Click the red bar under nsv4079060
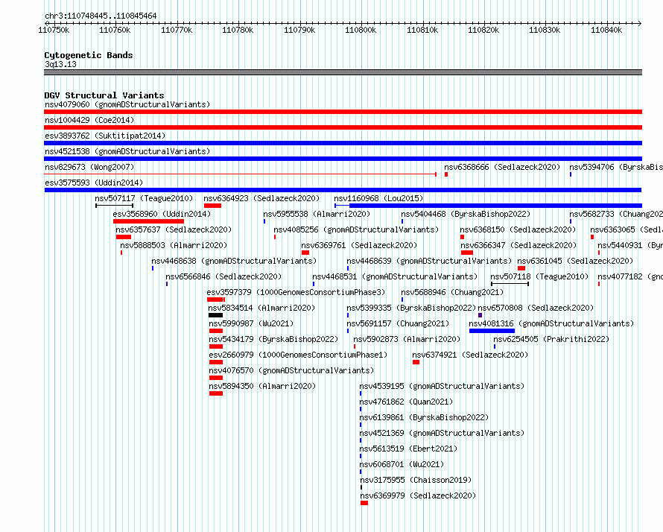663x532 pixels. [x=343, y=112]
